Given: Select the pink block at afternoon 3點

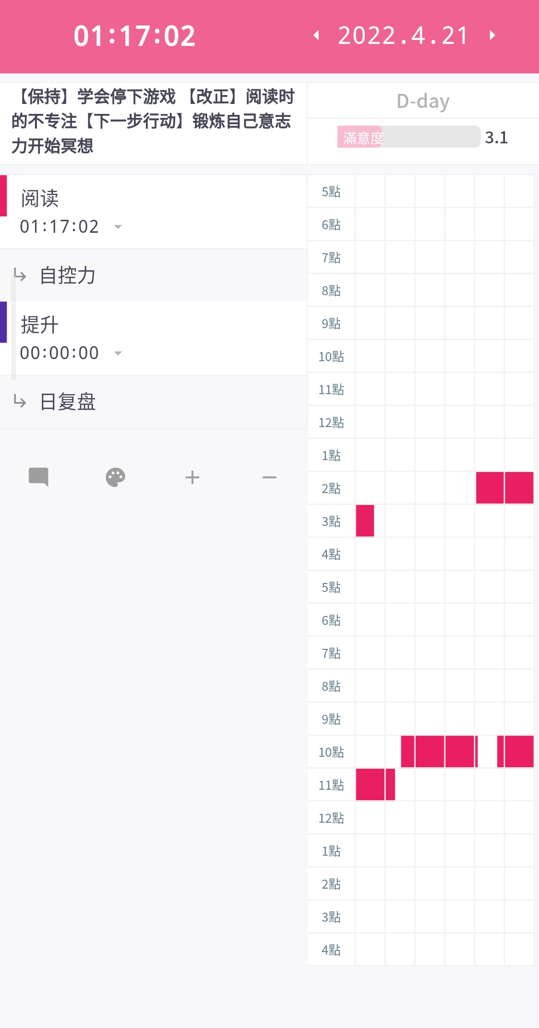Looking at the screenshot, I should [365, 521].
